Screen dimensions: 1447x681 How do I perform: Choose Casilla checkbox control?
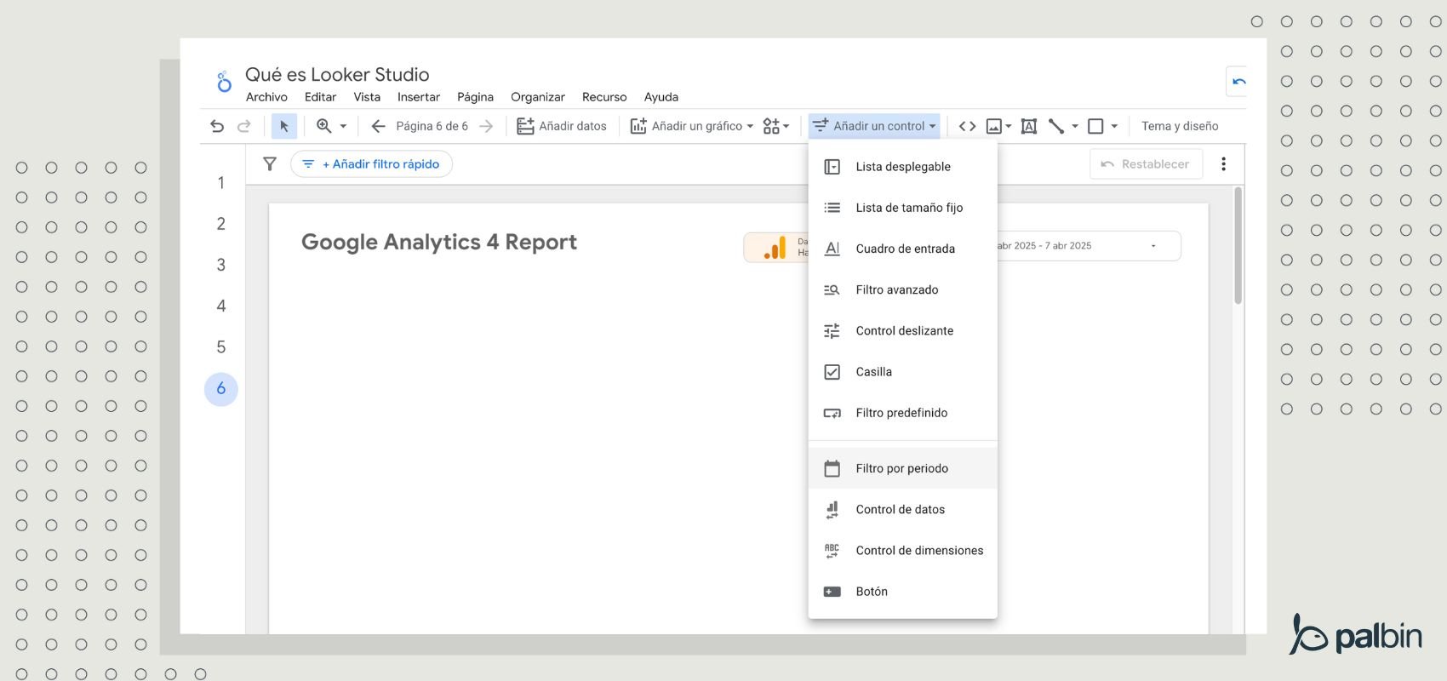coord(902,371)
